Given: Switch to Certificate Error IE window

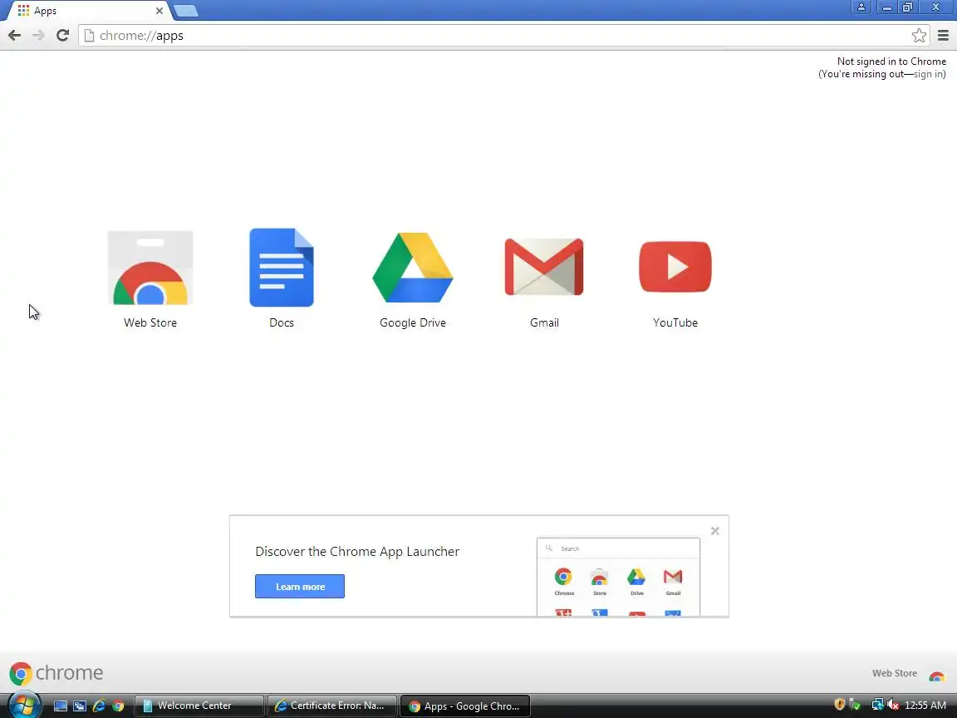Looking at the screenshot, I should click(x=332, y=706).
